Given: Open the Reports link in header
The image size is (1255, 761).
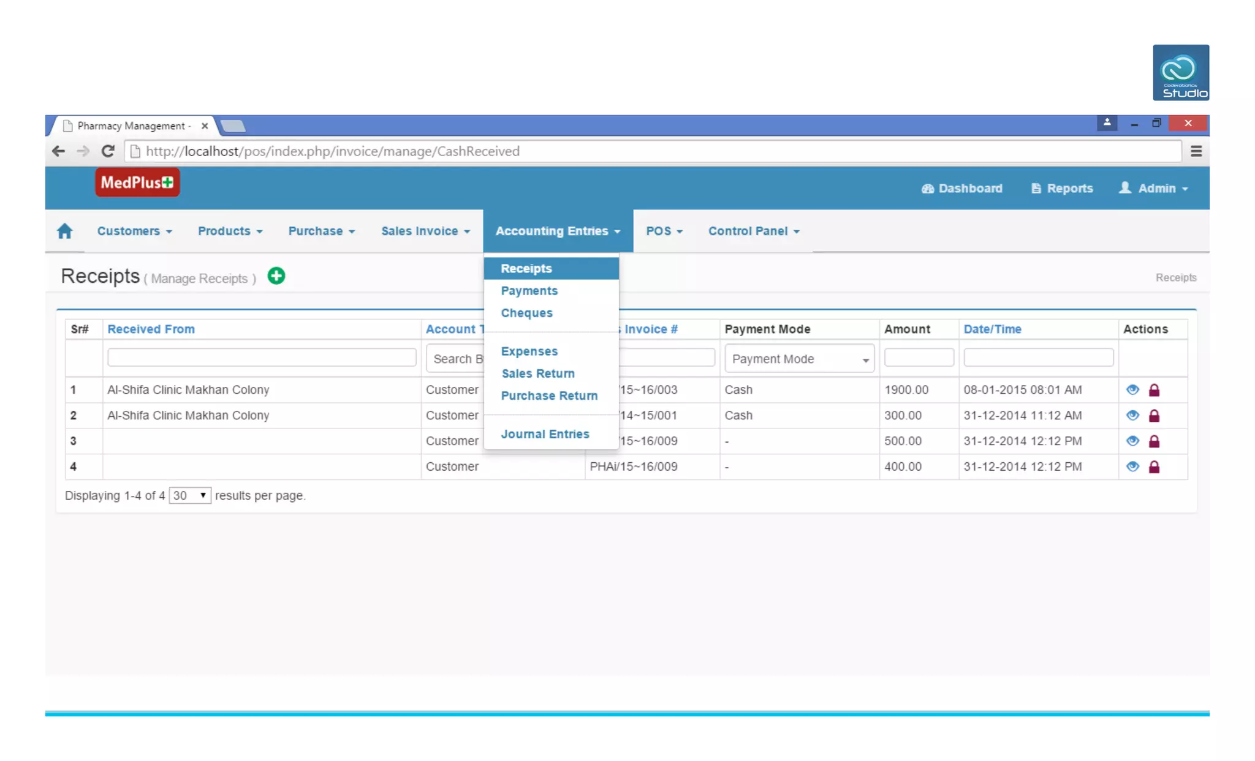Looking at the screenshot, I should (1062, 189).
